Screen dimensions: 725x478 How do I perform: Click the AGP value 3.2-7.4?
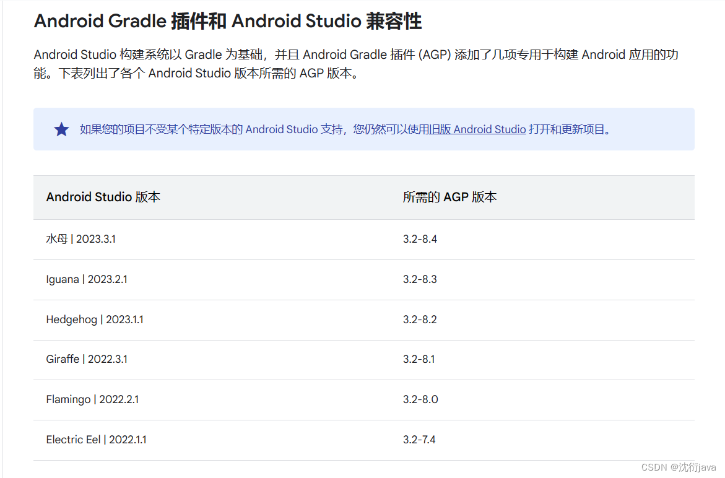(x=419, y=440)
